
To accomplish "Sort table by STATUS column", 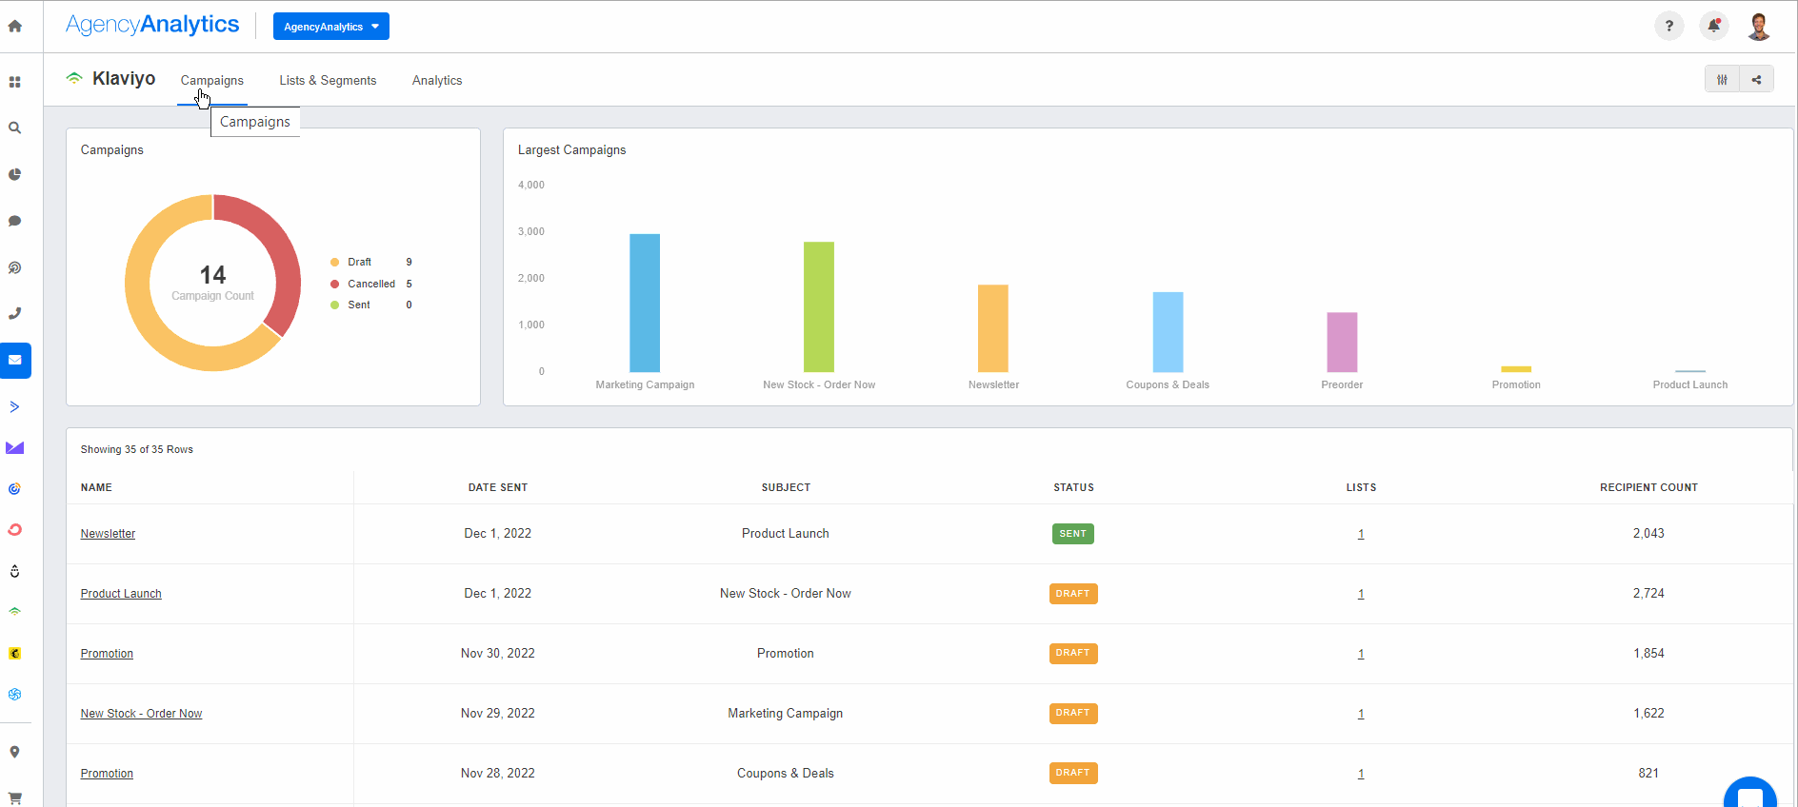I will click(x=1073, y=487).
